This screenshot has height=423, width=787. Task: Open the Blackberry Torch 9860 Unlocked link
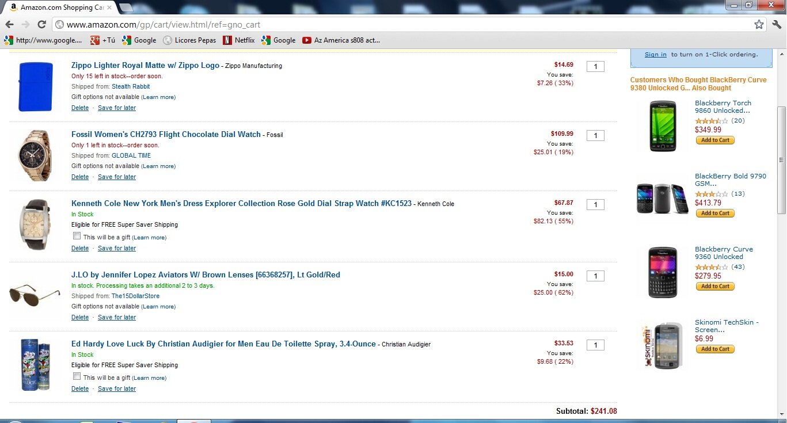723,106
